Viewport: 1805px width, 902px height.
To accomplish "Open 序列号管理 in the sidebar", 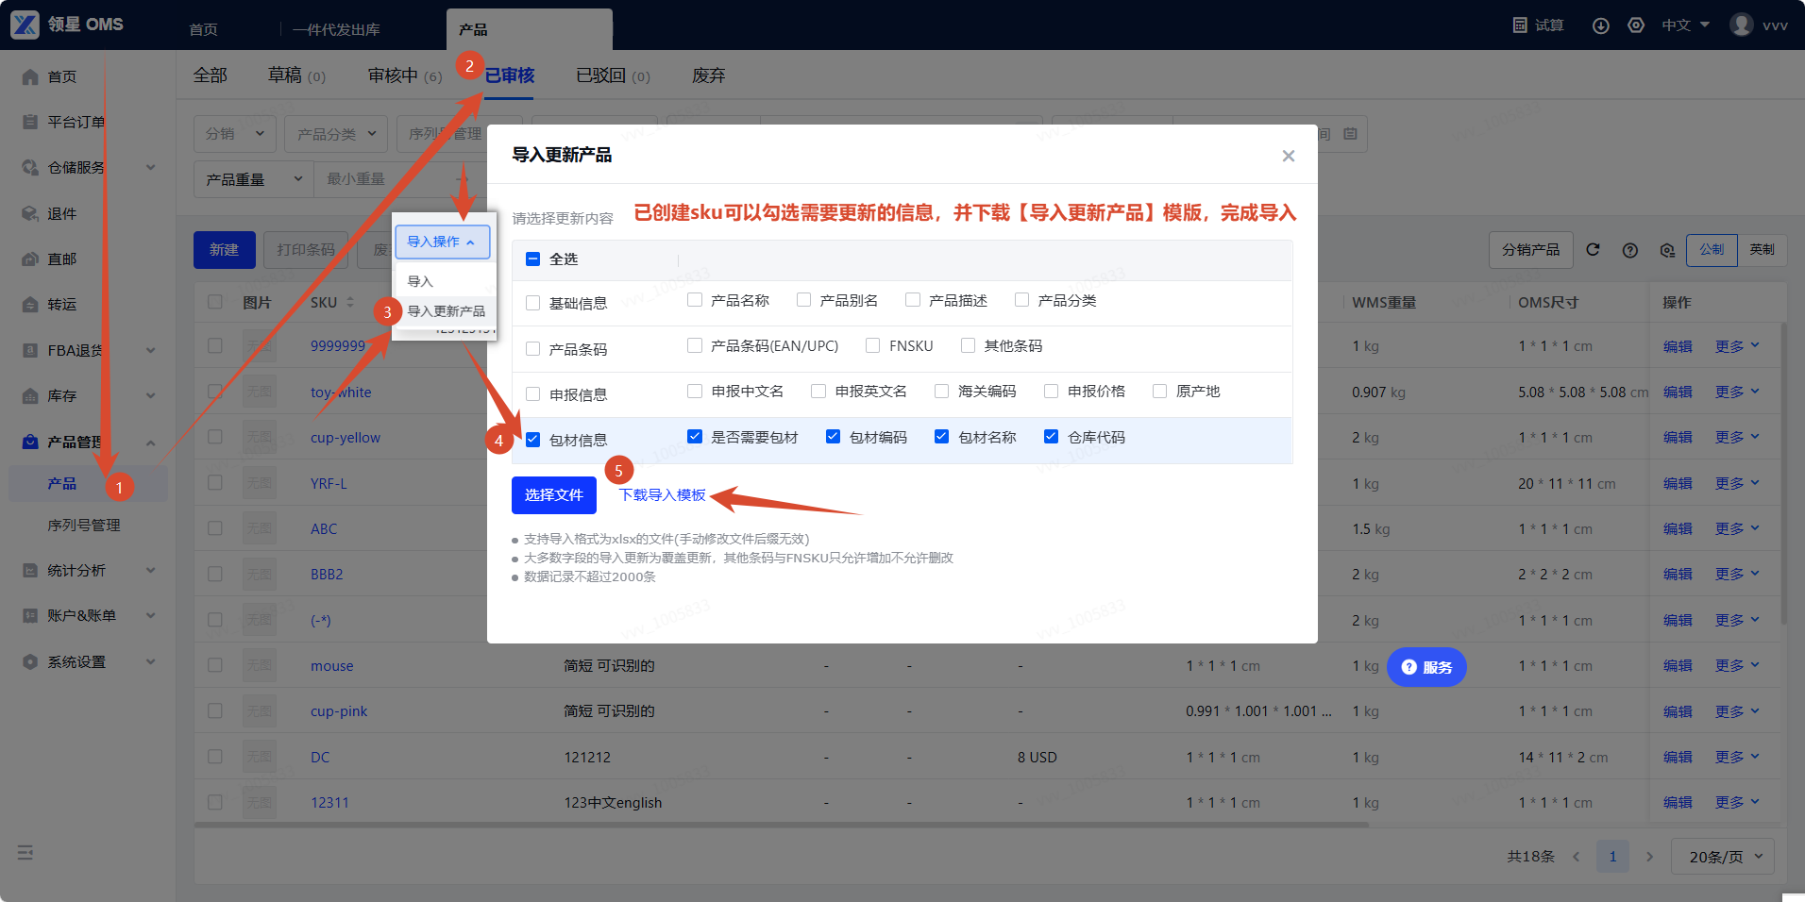I will click(84, 526).
